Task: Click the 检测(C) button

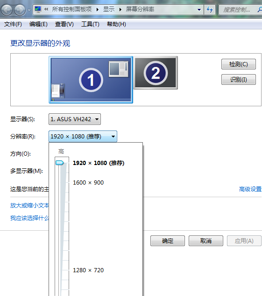Action: coord(239,64)
